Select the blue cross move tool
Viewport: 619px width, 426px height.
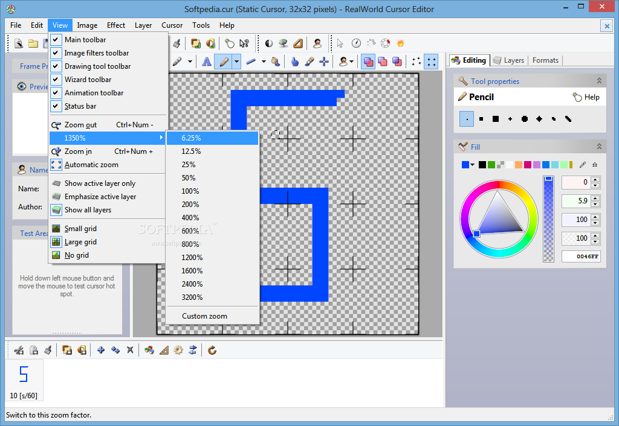pos(324,62)
